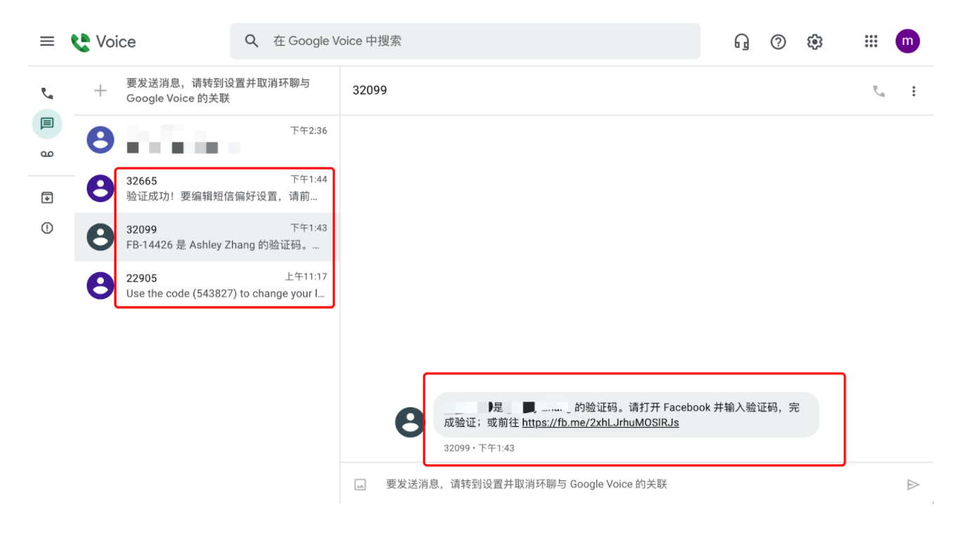Click the attach image icon

click(x=360, y=485)
